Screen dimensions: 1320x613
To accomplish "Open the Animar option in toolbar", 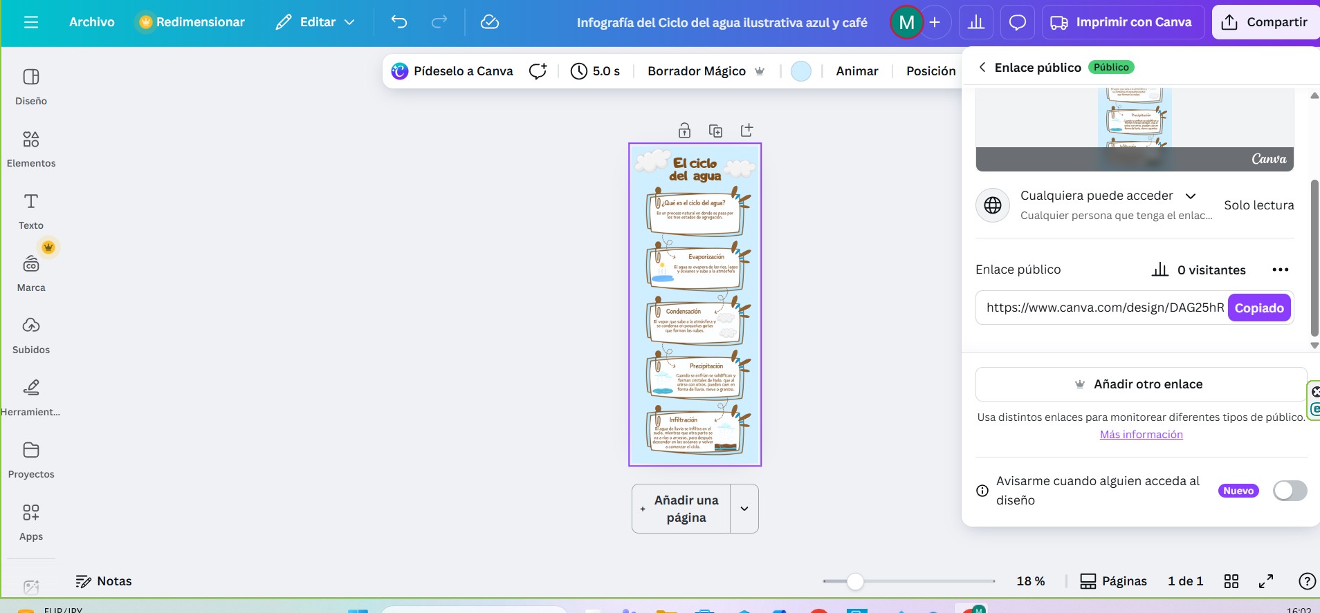I will [x=856, y=71].
